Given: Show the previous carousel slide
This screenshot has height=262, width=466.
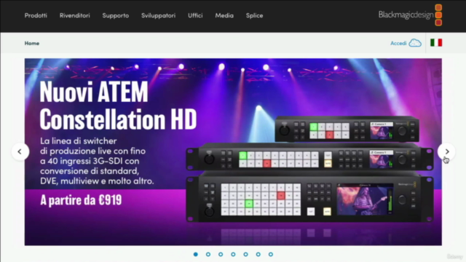Looking at the screenshot, I should 20,152.
